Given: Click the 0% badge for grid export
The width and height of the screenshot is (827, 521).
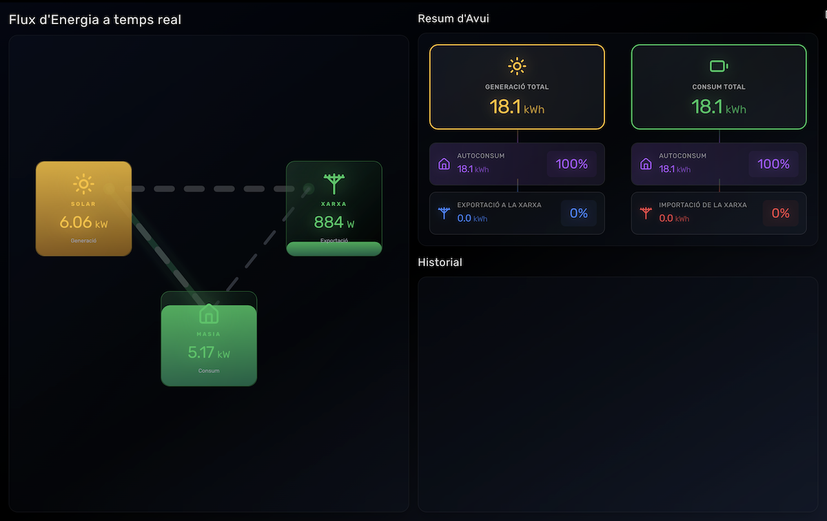Looking at the screenshot, I should click(578, 214).
